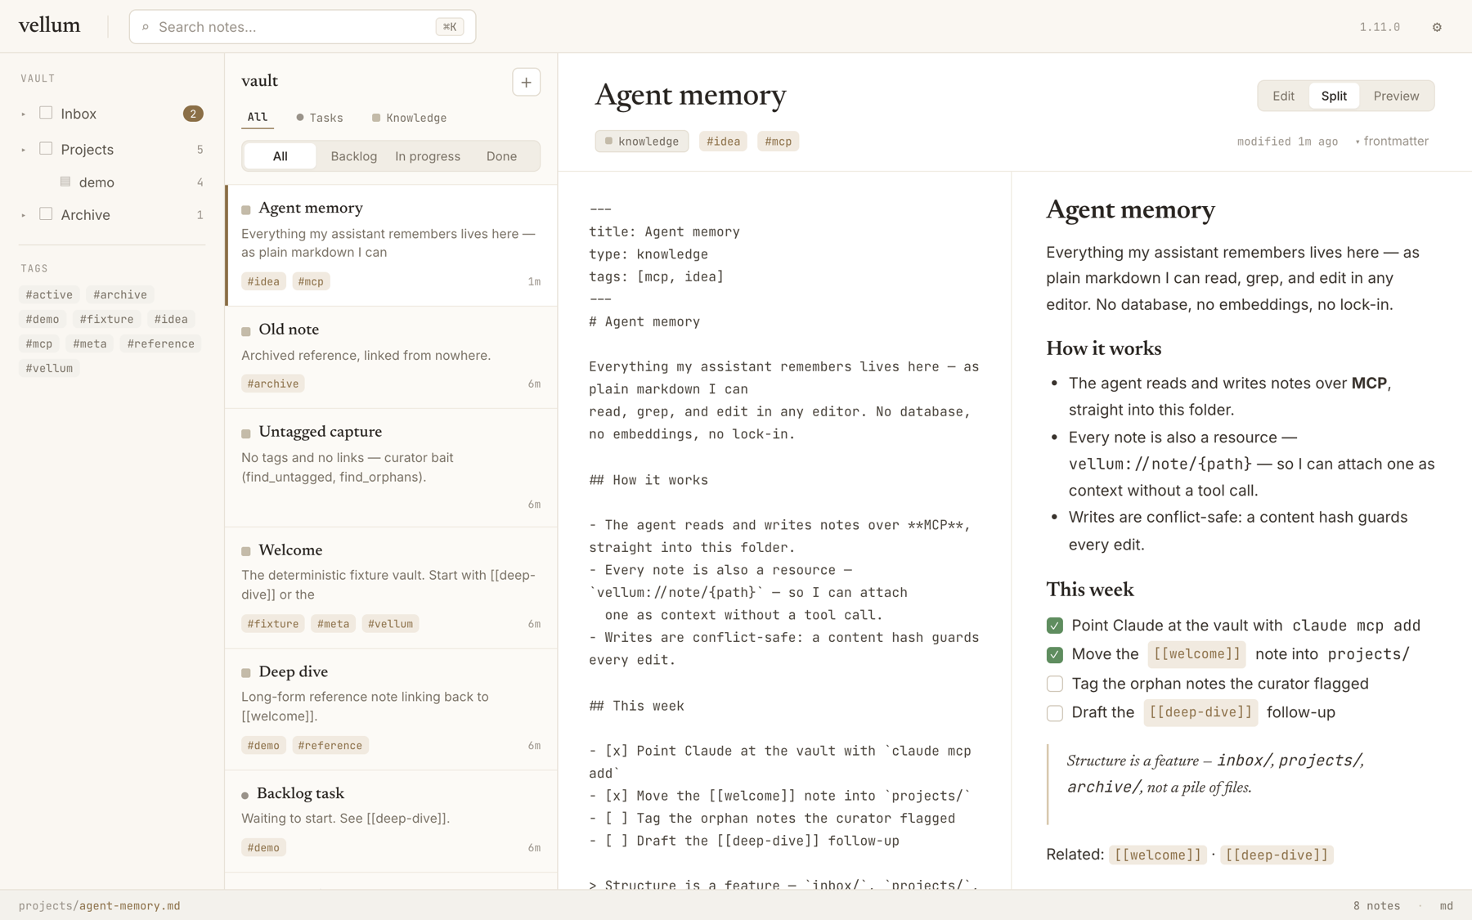Screen dimensions: 1472x920
Task: Click the projects/agent-memory.md path in status bar
Action: [x=100, y=905]
